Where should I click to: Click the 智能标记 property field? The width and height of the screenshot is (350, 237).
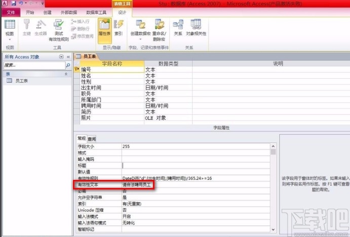(196, 229)
